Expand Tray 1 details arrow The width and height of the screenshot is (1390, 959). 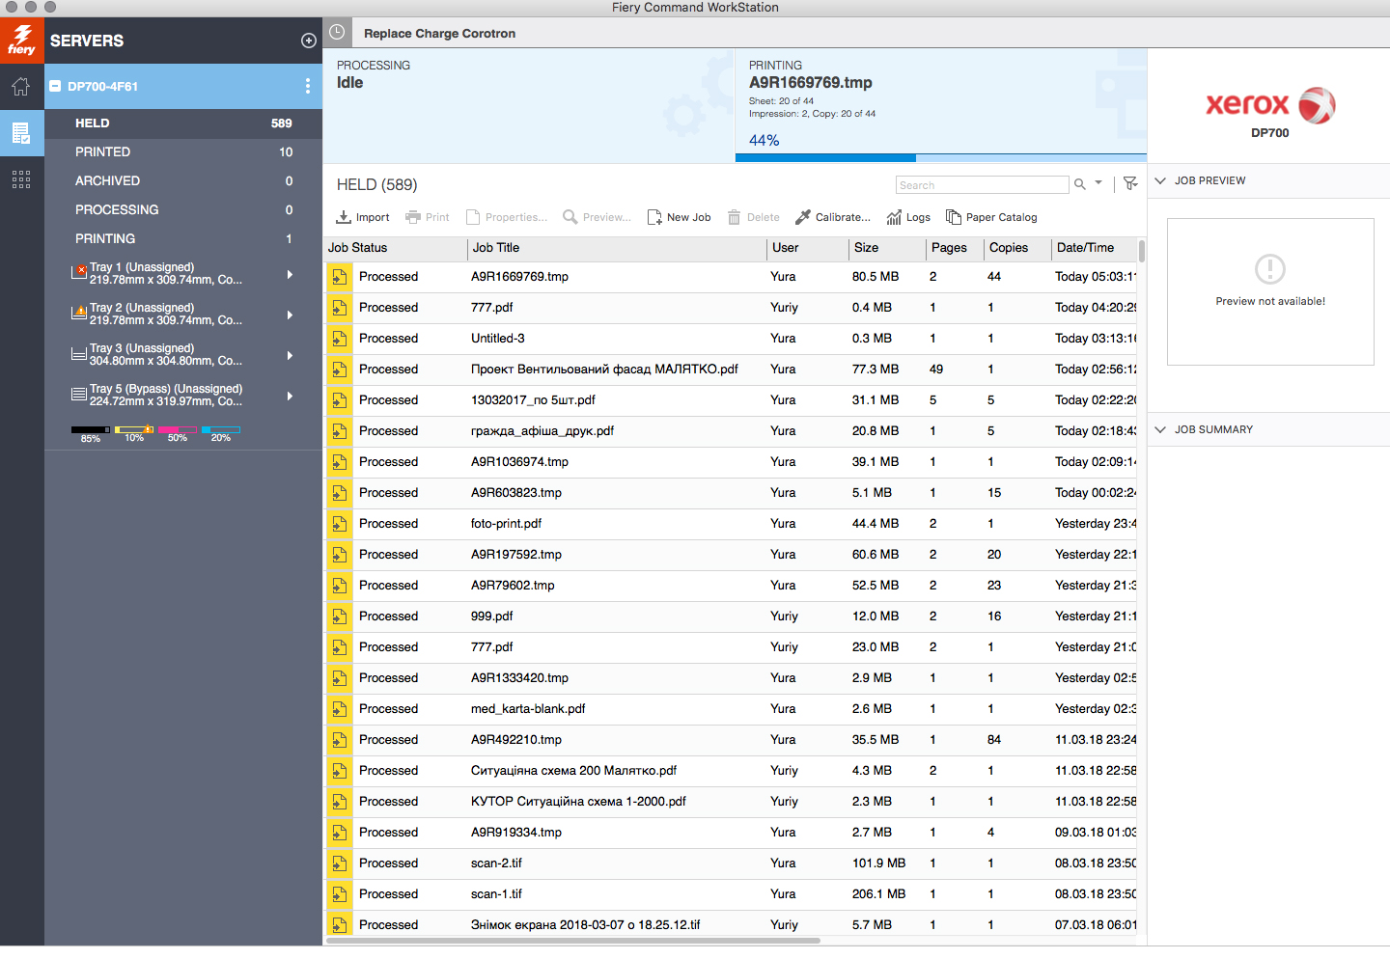(290, 274)
